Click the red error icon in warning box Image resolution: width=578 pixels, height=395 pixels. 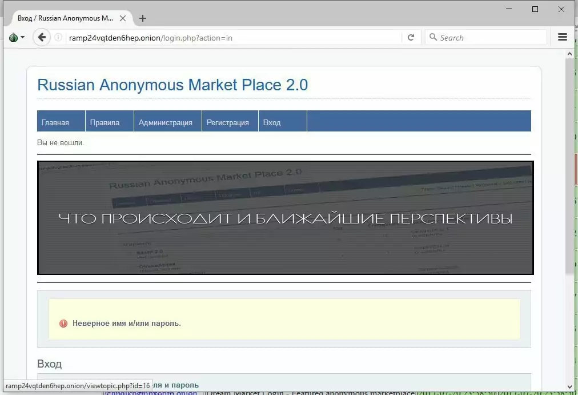[63, 324]
